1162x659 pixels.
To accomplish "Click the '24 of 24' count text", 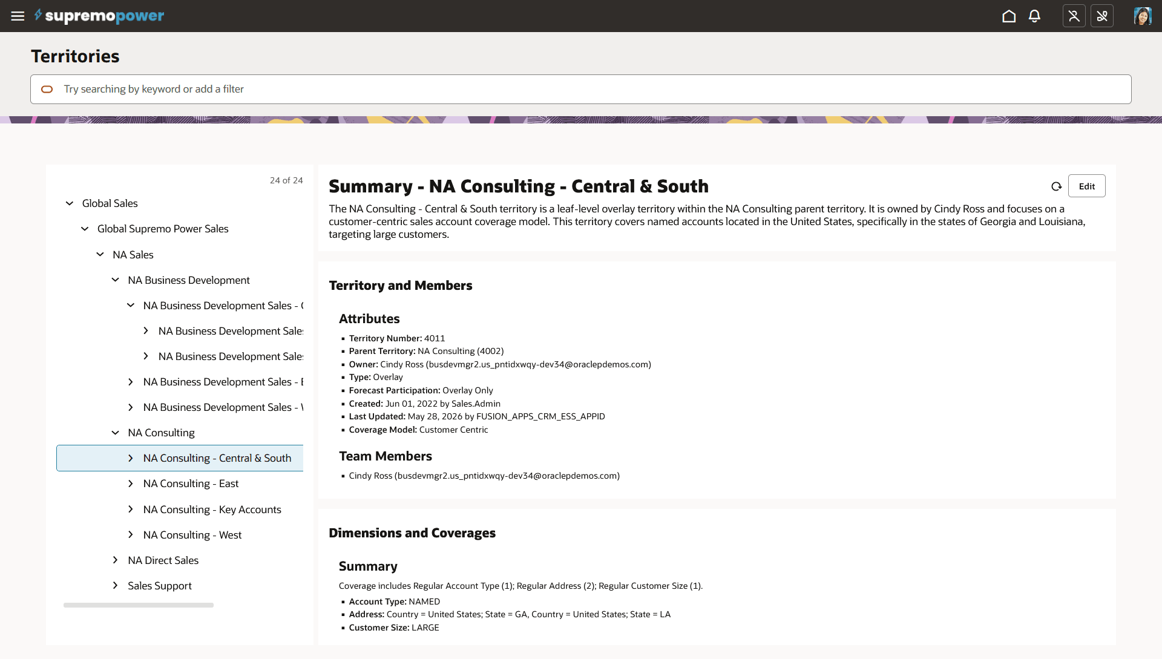I will click(286, 180).
